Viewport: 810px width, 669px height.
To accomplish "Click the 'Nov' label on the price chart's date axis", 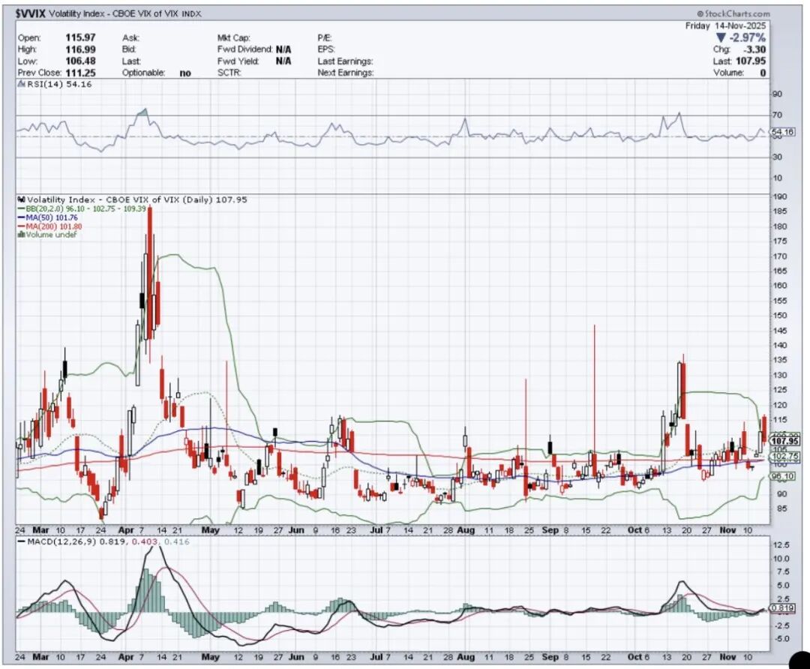I will click(727, 530).
